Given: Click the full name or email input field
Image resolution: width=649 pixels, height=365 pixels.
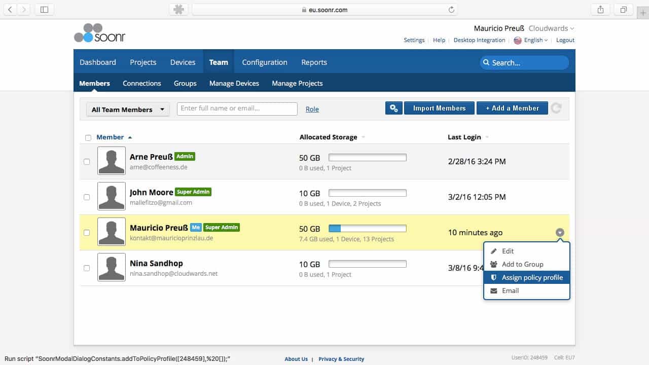Looking at the screenshot, I should click(236, 108).
